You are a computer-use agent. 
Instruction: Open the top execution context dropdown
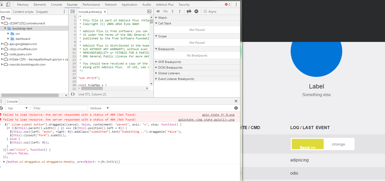(x=18, y=108)
